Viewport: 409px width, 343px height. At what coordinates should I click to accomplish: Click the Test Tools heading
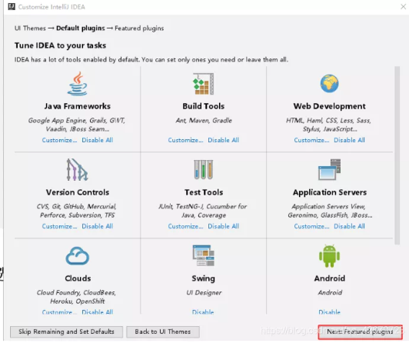pyautogui.click(x=204, y=192)
